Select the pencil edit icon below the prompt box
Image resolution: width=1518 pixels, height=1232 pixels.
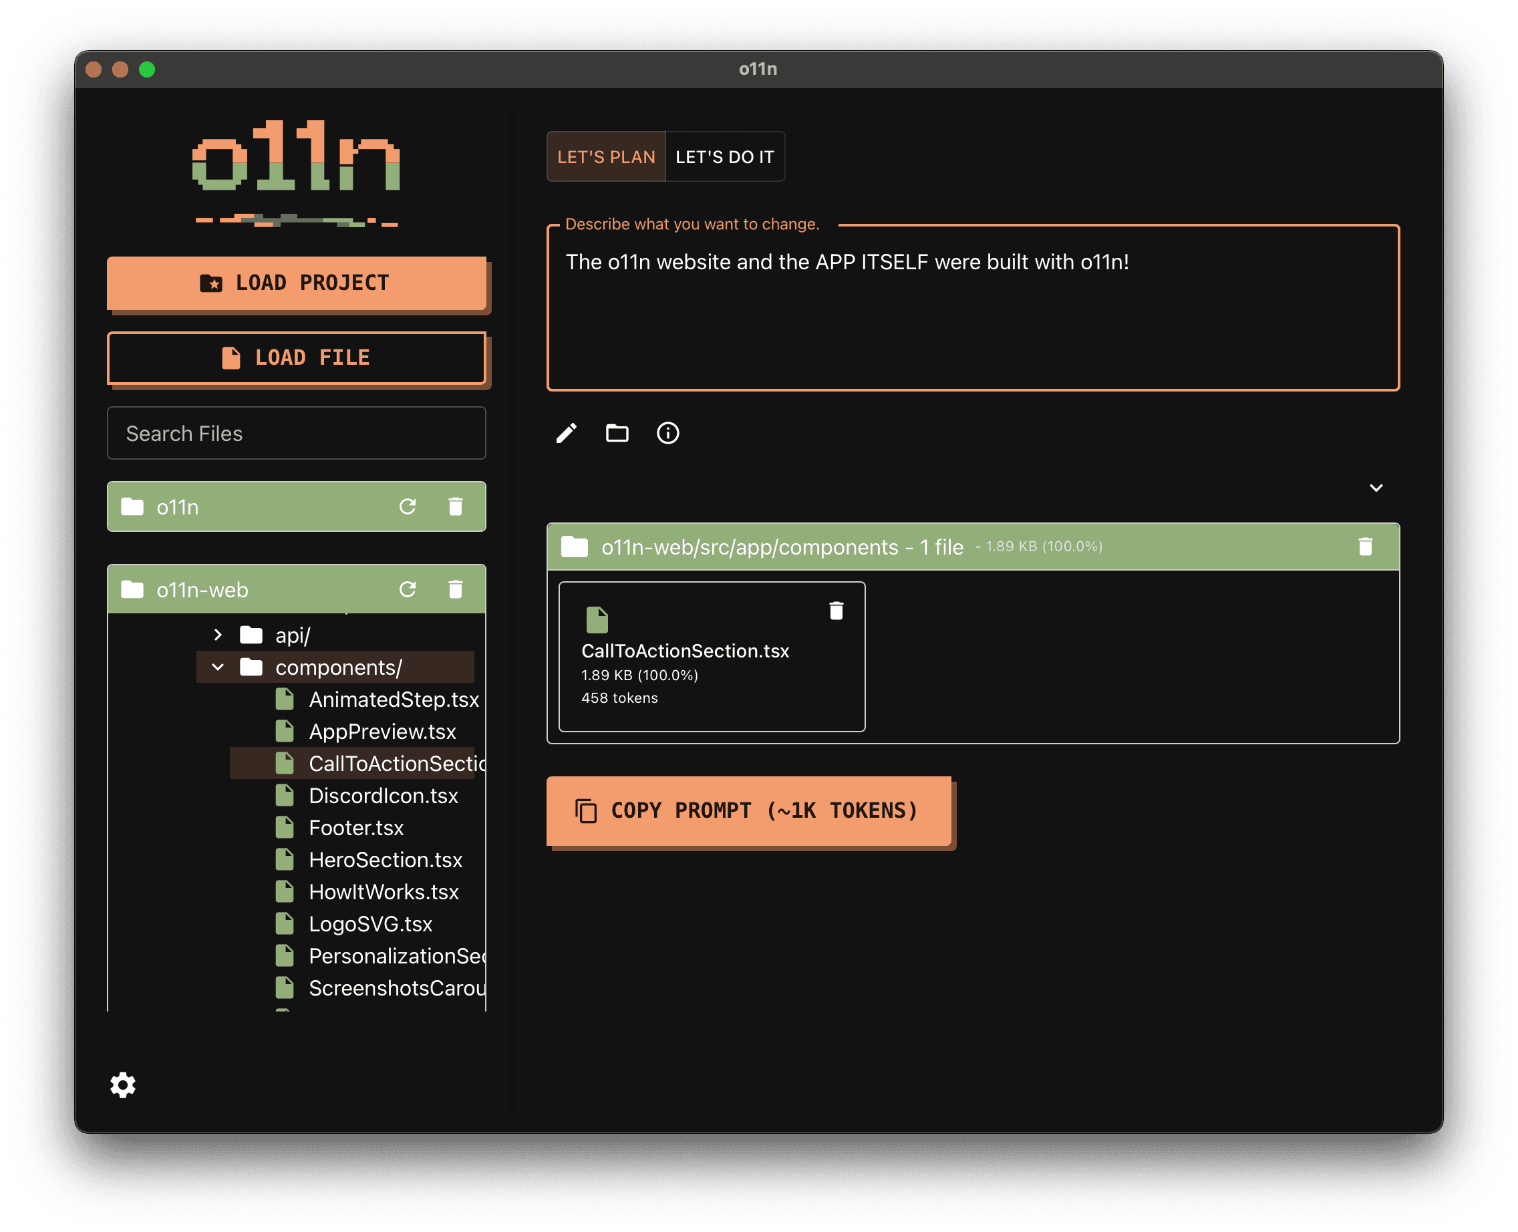pos(566,433)
